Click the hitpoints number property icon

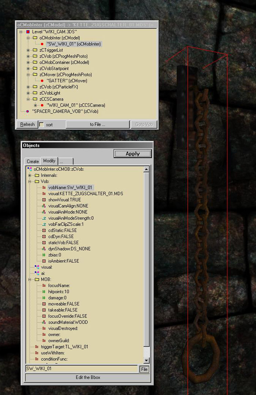click(x=44, y=291)
